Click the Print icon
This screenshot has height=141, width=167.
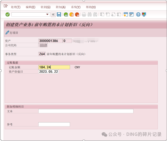pos(84,14)
